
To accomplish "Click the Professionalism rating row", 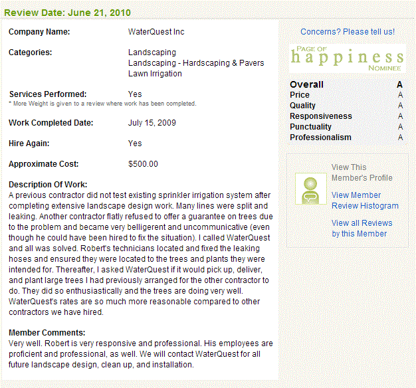I will click(x=346, y=138).
